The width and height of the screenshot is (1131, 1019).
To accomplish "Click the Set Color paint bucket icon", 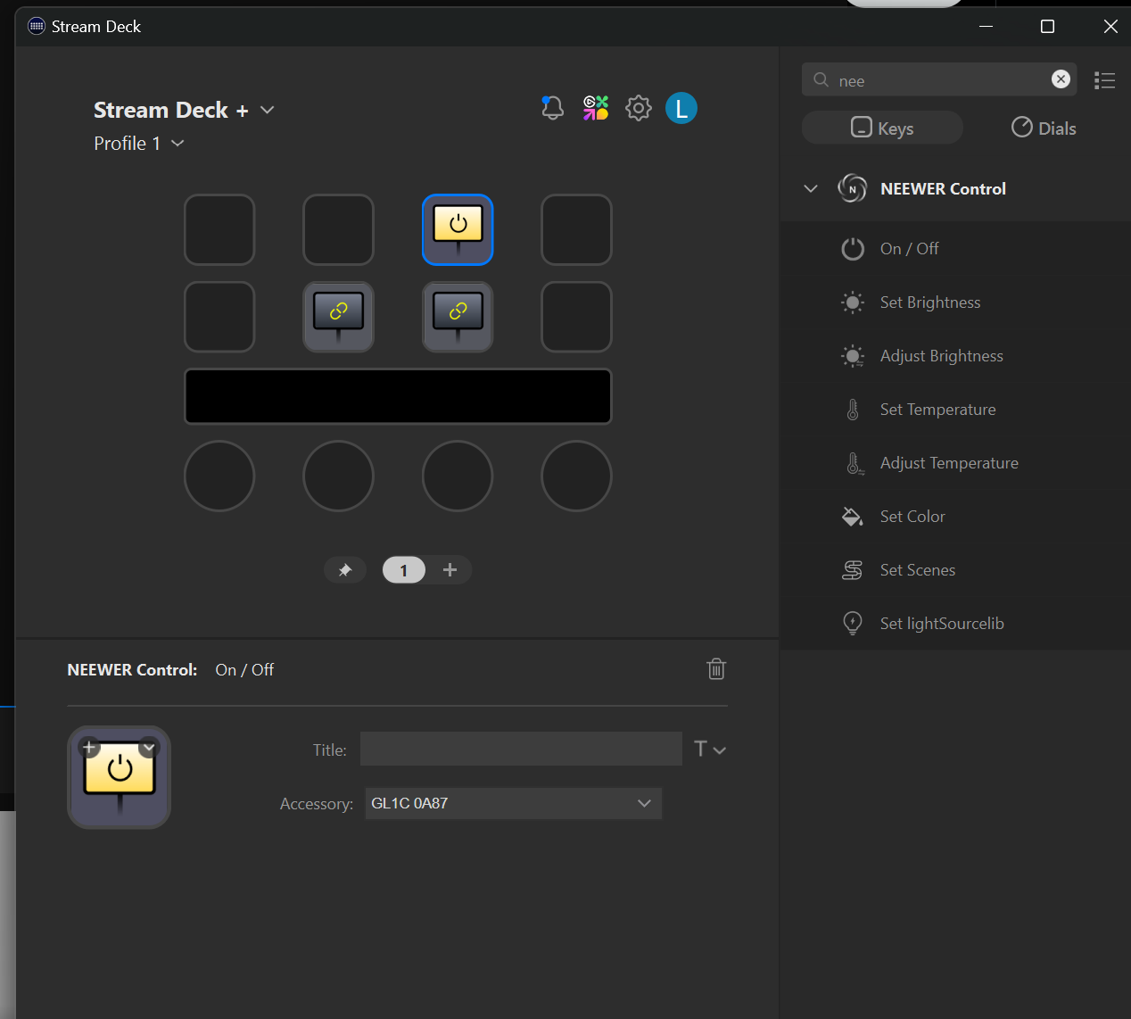I will coord(853,517).
